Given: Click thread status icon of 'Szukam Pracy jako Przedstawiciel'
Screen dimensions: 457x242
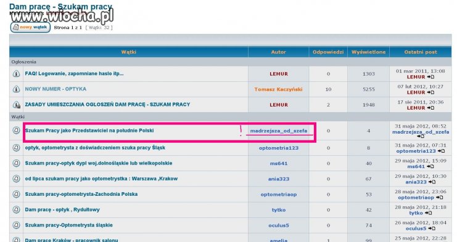Looking at the screenshot, I should (16, 131).
